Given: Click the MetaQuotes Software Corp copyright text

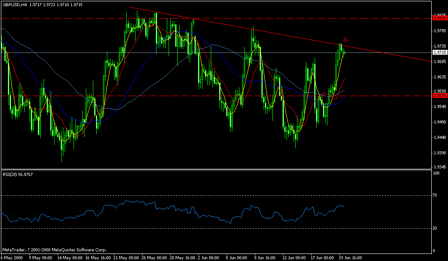Looking at the screenshot, I should pyautogui.click(x=53, y=248).
